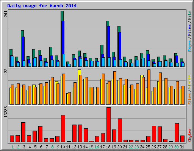Click the 241 hits axis value
Screen dimensions: 194x151
tap(6, 14)
